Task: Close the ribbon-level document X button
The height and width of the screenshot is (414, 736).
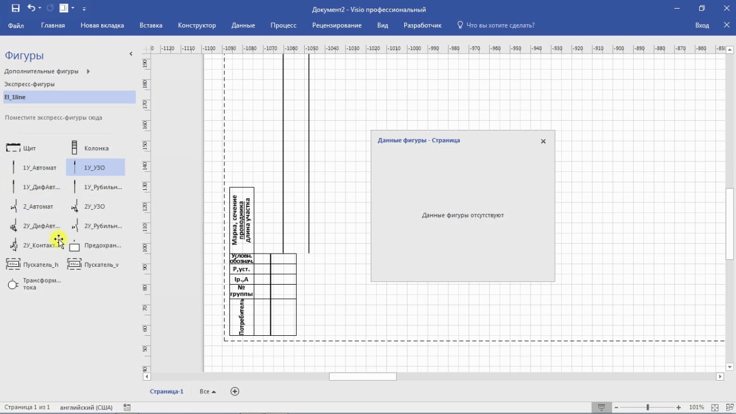Action: click(726, 25)
